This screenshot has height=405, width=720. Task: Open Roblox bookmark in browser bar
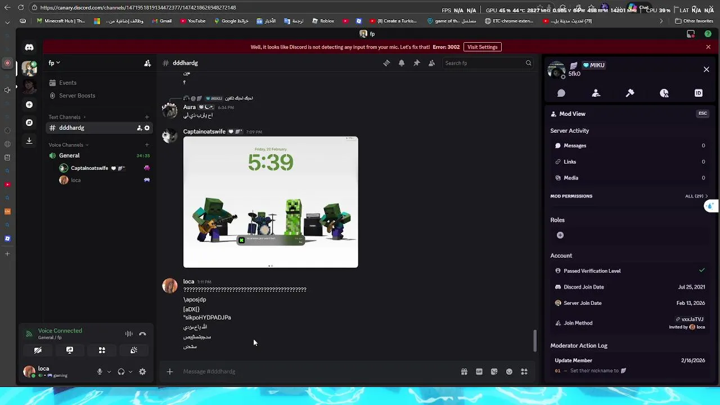pos(323,21)
